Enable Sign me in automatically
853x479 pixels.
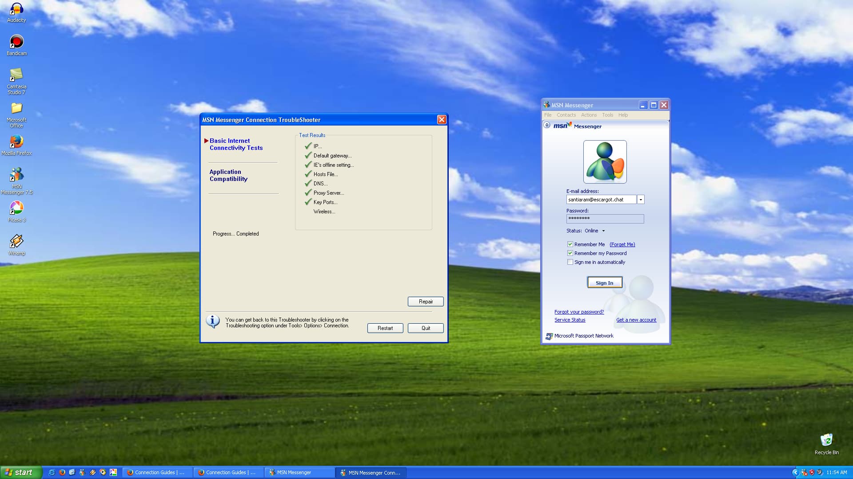(570, 262)
